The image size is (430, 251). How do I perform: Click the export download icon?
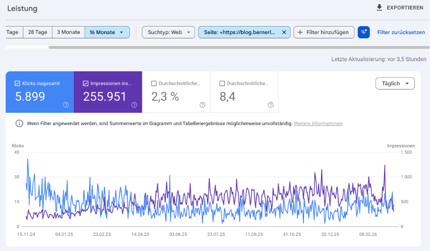(379, 8)
